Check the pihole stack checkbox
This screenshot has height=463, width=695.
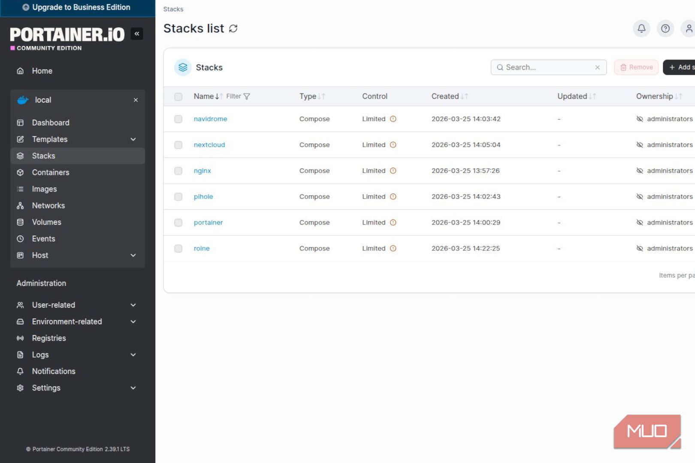pyautogui.click(x=178, y=197)
